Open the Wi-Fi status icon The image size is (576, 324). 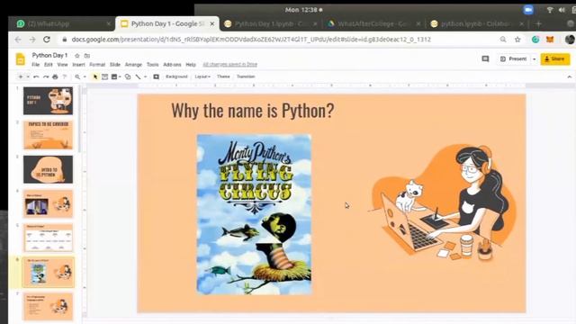(x=550, y=10)
